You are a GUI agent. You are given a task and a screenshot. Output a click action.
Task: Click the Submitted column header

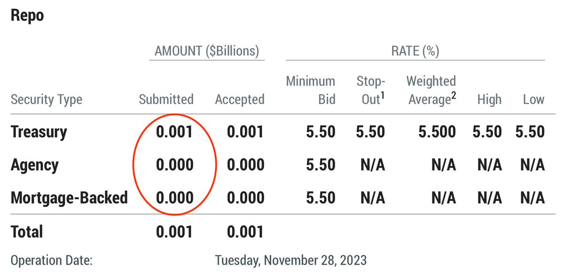coord(166,100)
